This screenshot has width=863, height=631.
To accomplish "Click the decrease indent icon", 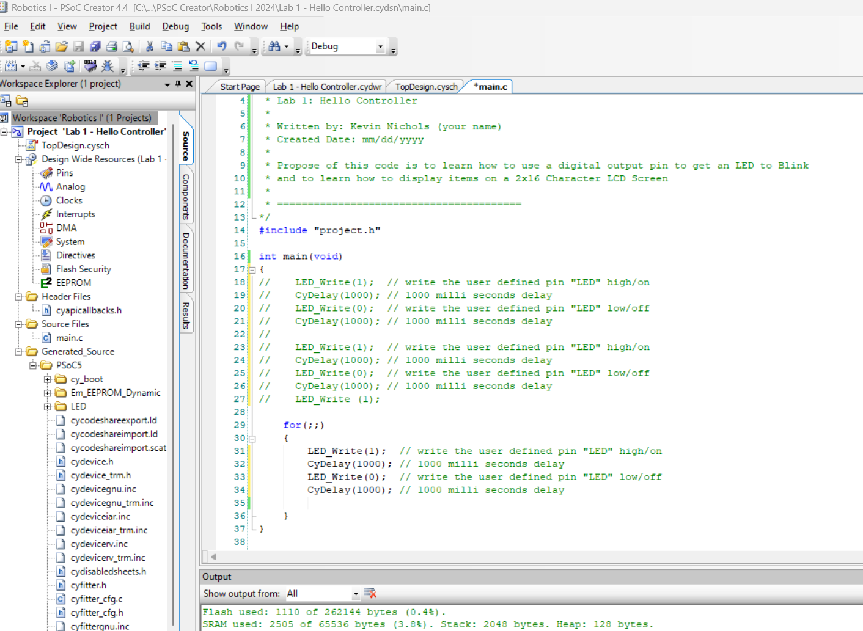I will (143, 65).
